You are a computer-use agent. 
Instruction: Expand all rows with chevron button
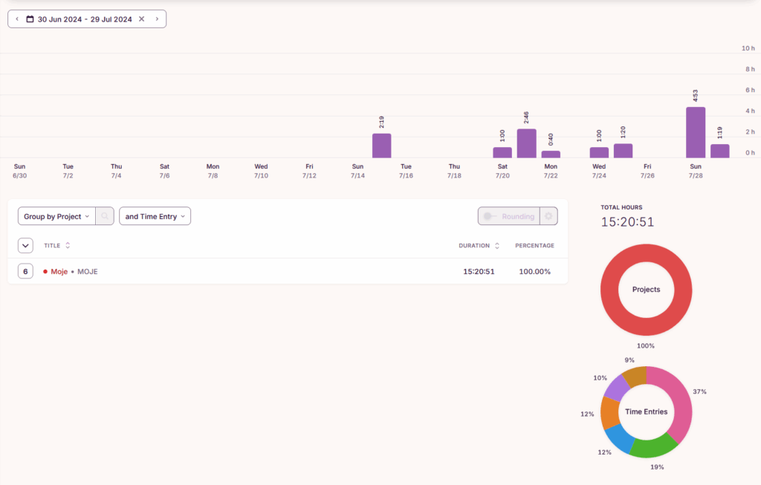point(25,246)
